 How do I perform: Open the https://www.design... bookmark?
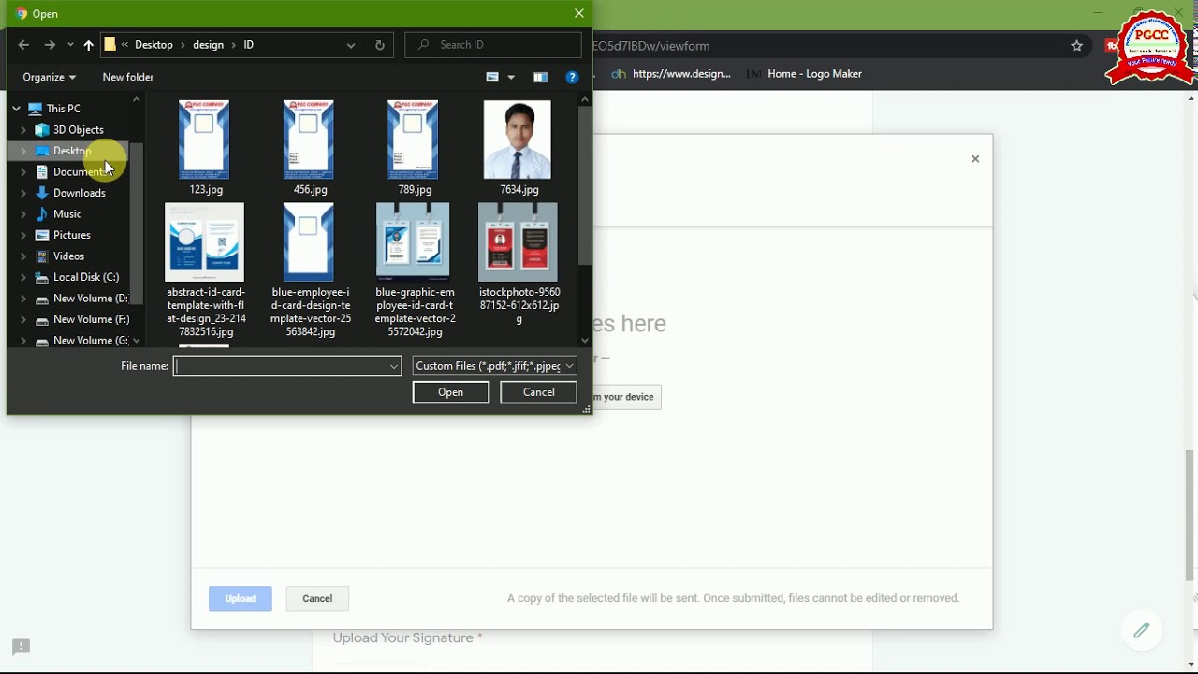(671, 74)
